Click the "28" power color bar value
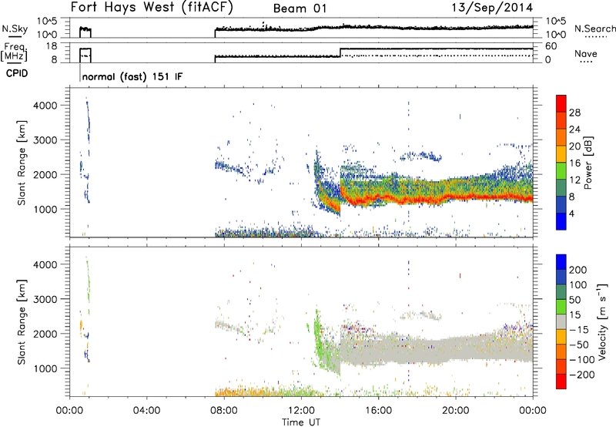This screenshot has width=616, height=427. tap(574, 113)
